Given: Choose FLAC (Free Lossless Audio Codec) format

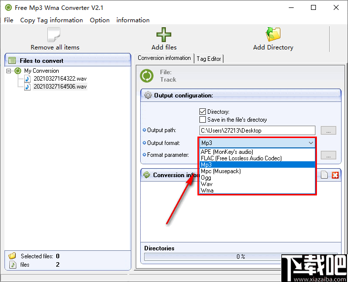Looking at the screenshot, I should (258, 158).
